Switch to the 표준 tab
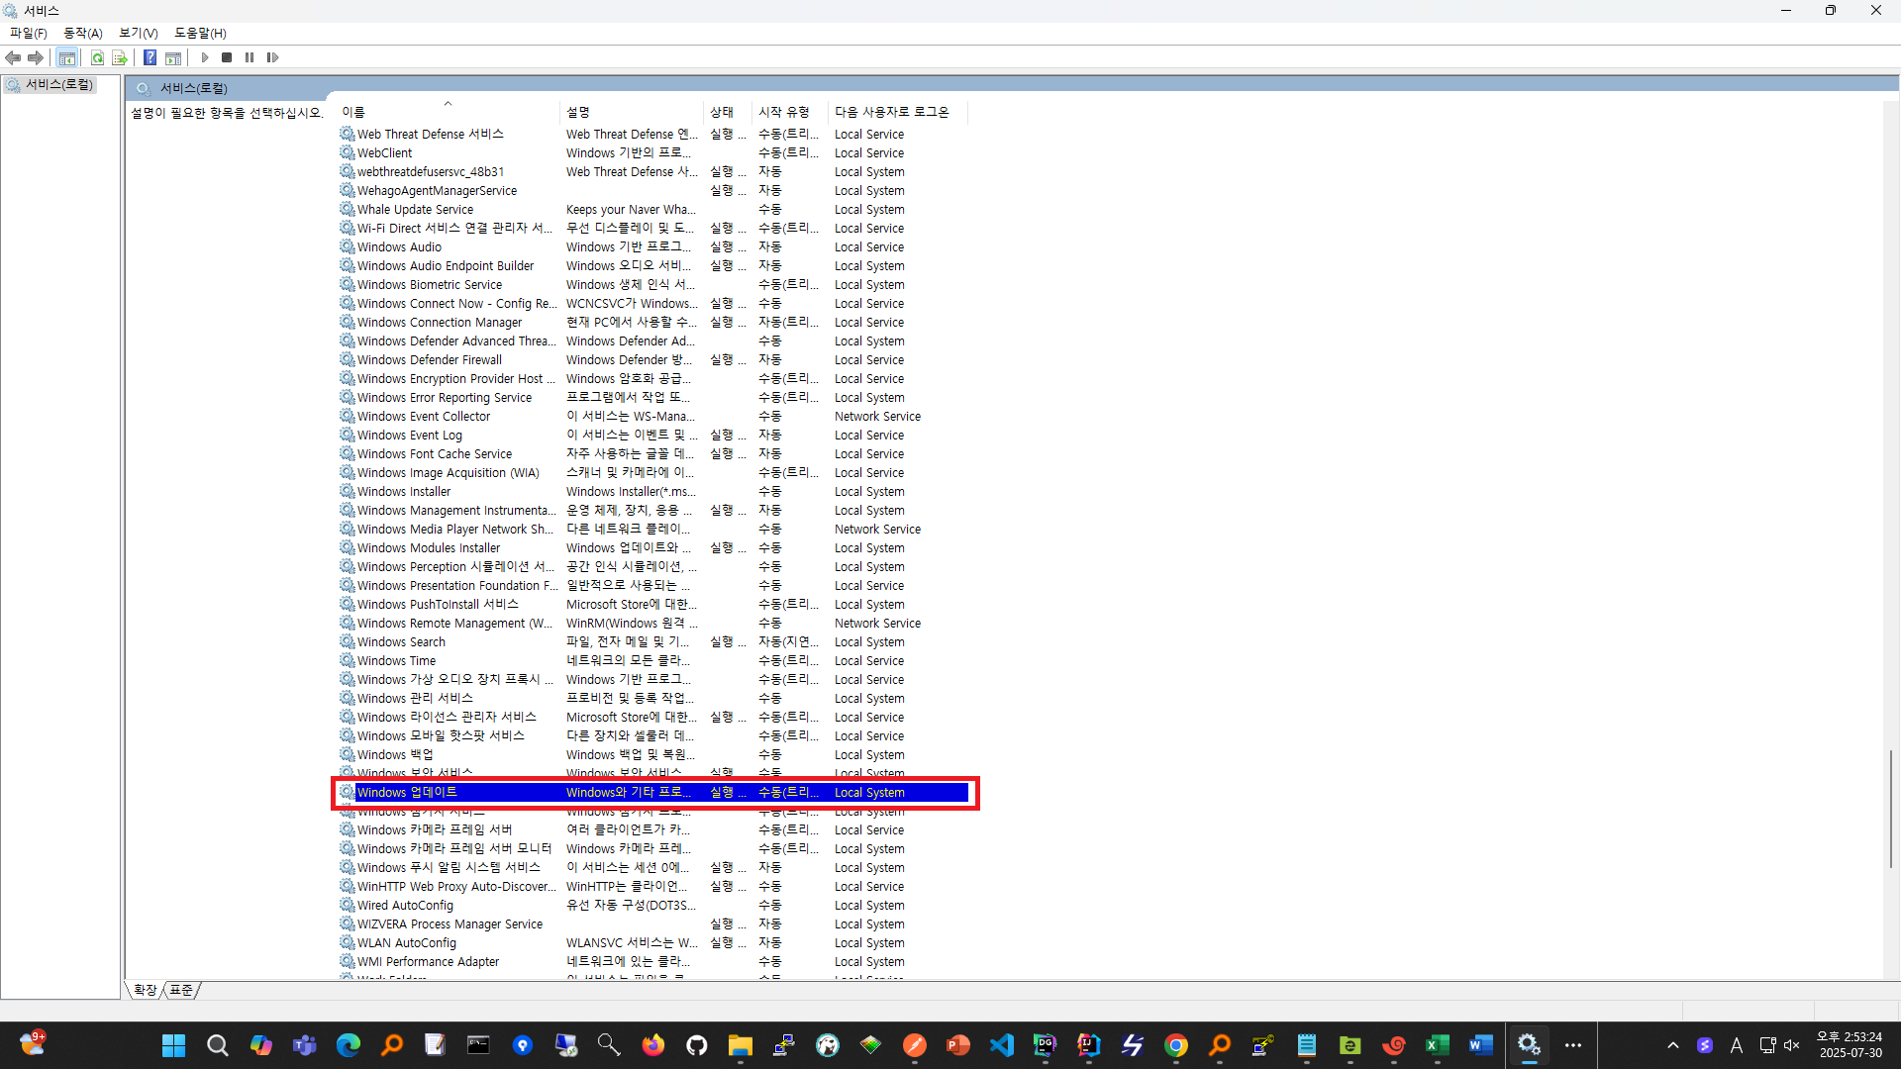The height and width of the screenshot is (1069, 1901). [x=181, y=990]
